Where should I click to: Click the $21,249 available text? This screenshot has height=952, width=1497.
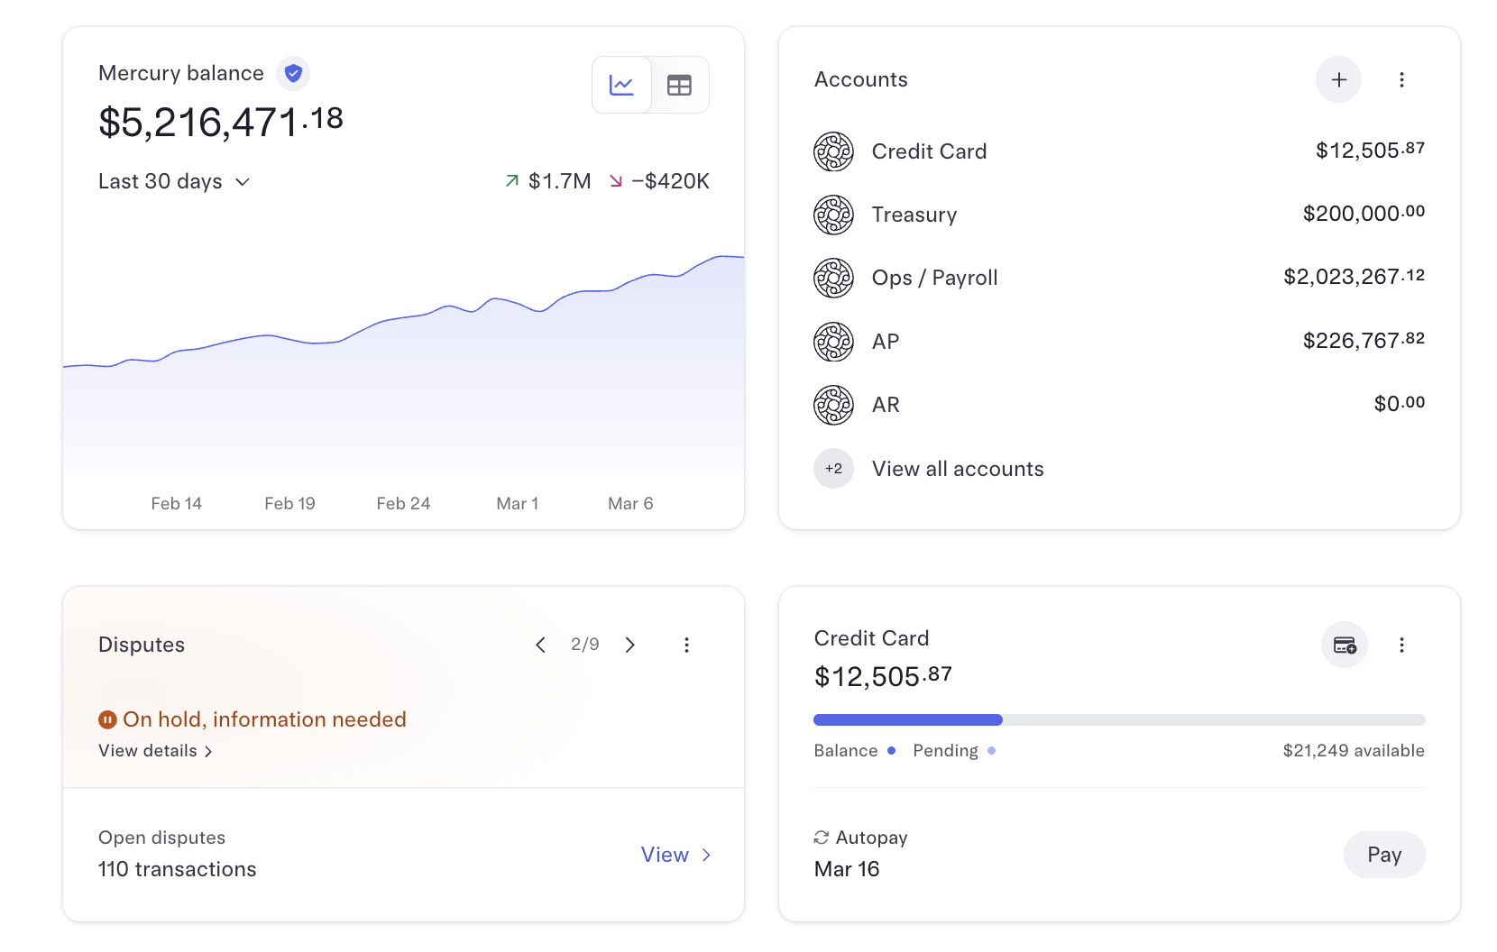pos(1354,750)
